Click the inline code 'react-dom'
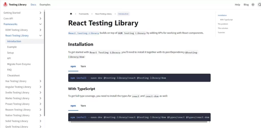This screenshot has height=128, width=261. click(152, 96)
